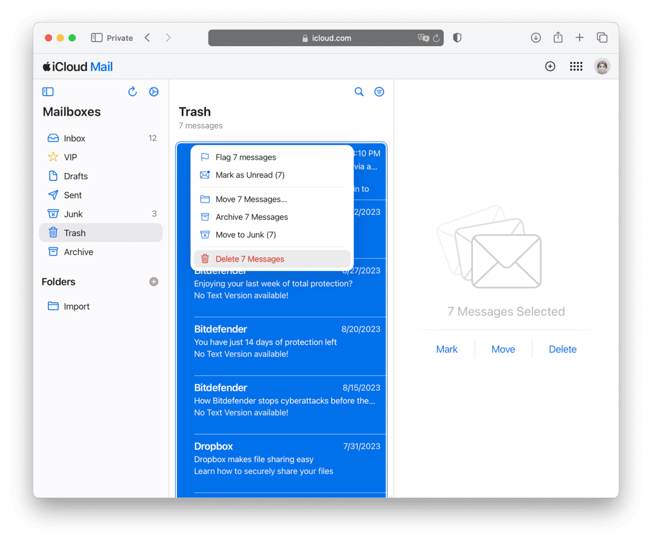Choose Flag 7 messages

tap(272, 157)
